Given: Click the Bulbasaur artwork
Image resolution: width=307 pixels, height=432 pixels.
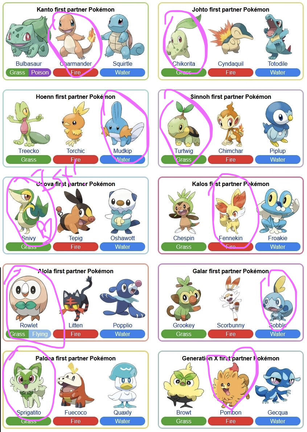Looking at the screenshot, I should pyautogui.click(x=28, y=37).
